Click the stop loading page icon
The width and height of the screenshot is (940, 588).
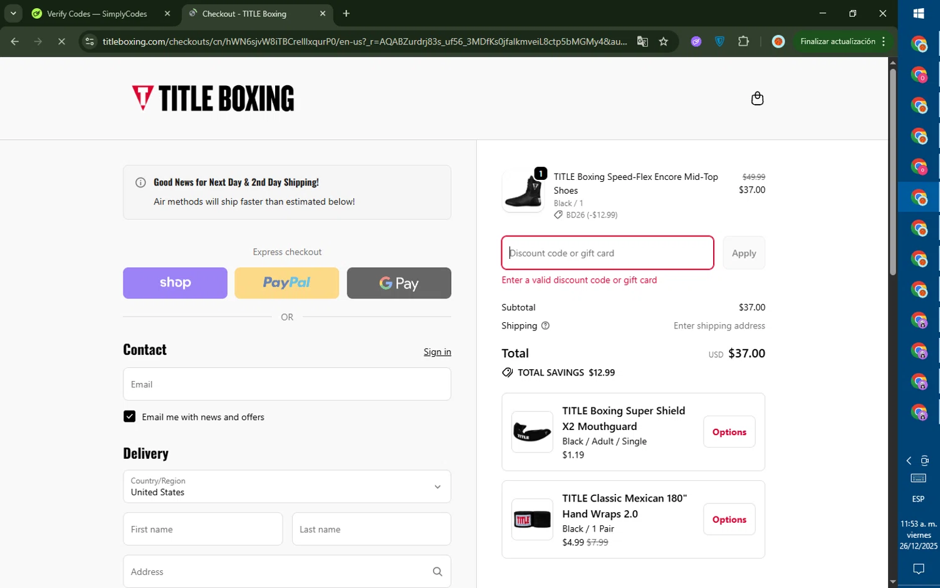coord(61,41)
